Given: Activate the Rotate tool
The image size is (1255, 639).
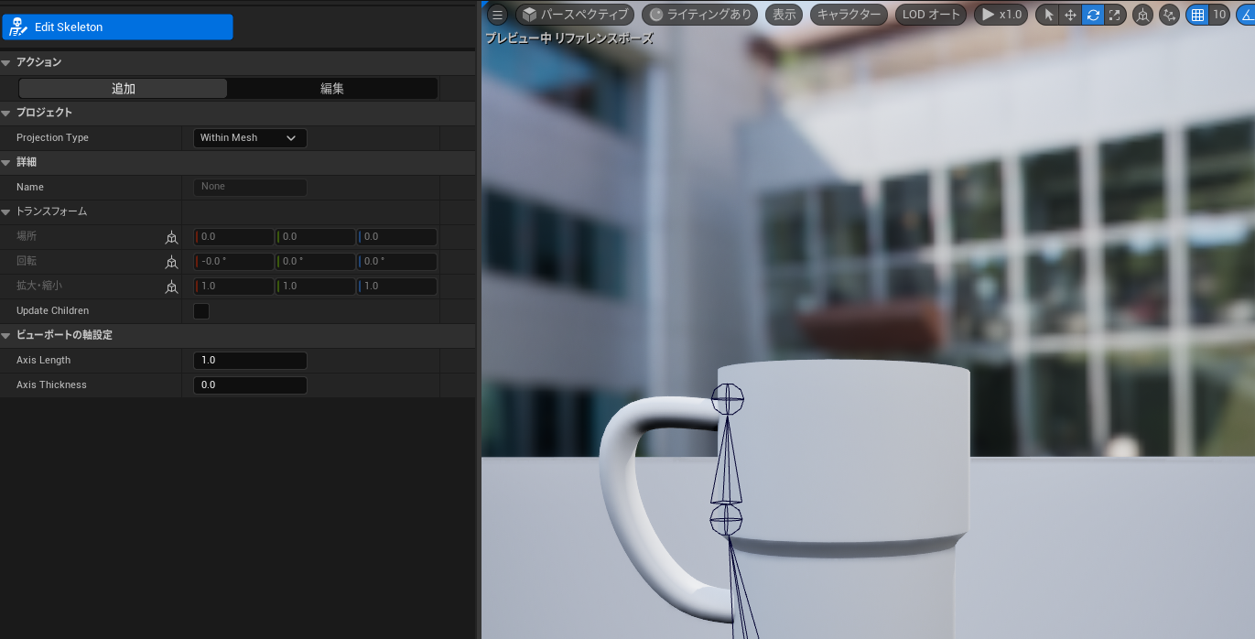Looking at the screenshot, I should 1094,15.
